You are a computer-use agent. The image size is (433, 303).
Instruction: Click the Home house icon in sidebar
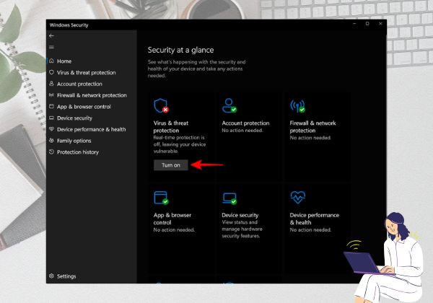click(x=51, y=61)
